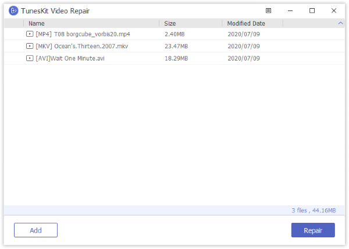Click the 2.40MB size value
The width and height of the screenshot is (349, 249).
(174, 34)
